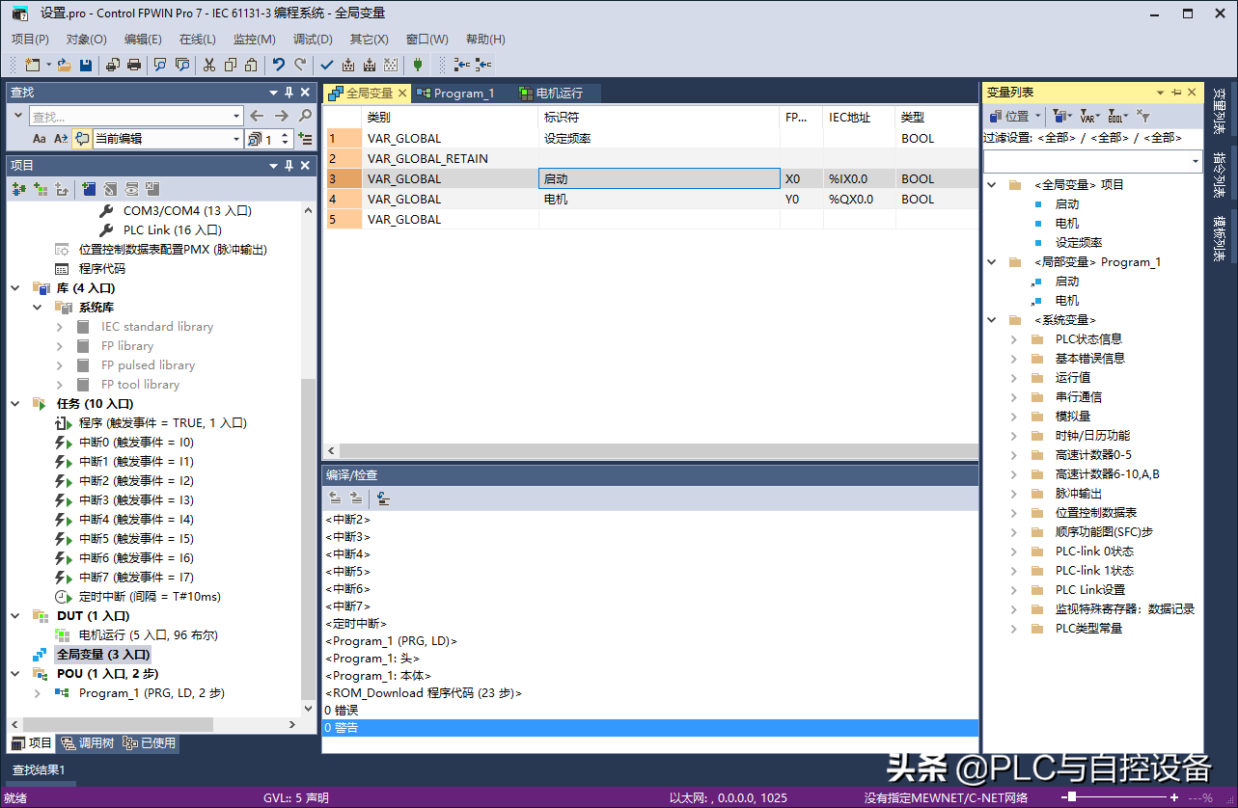Switch to 调用树 tab at bottom
This screenshot has height=808, width=1238.
tap(87, 743)
